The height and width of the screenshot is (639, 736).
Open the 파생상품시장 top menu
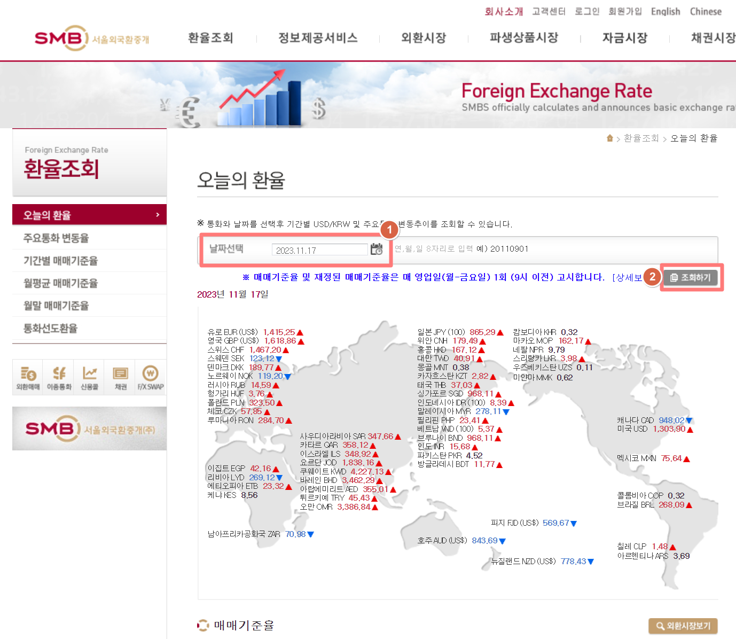pyautogui.click(x=524, y=38)
